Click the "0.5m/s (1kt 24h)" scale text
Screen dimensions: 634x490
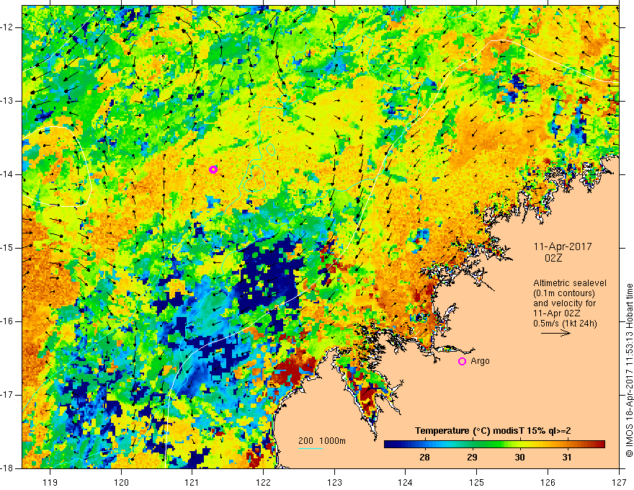[565, 324]
